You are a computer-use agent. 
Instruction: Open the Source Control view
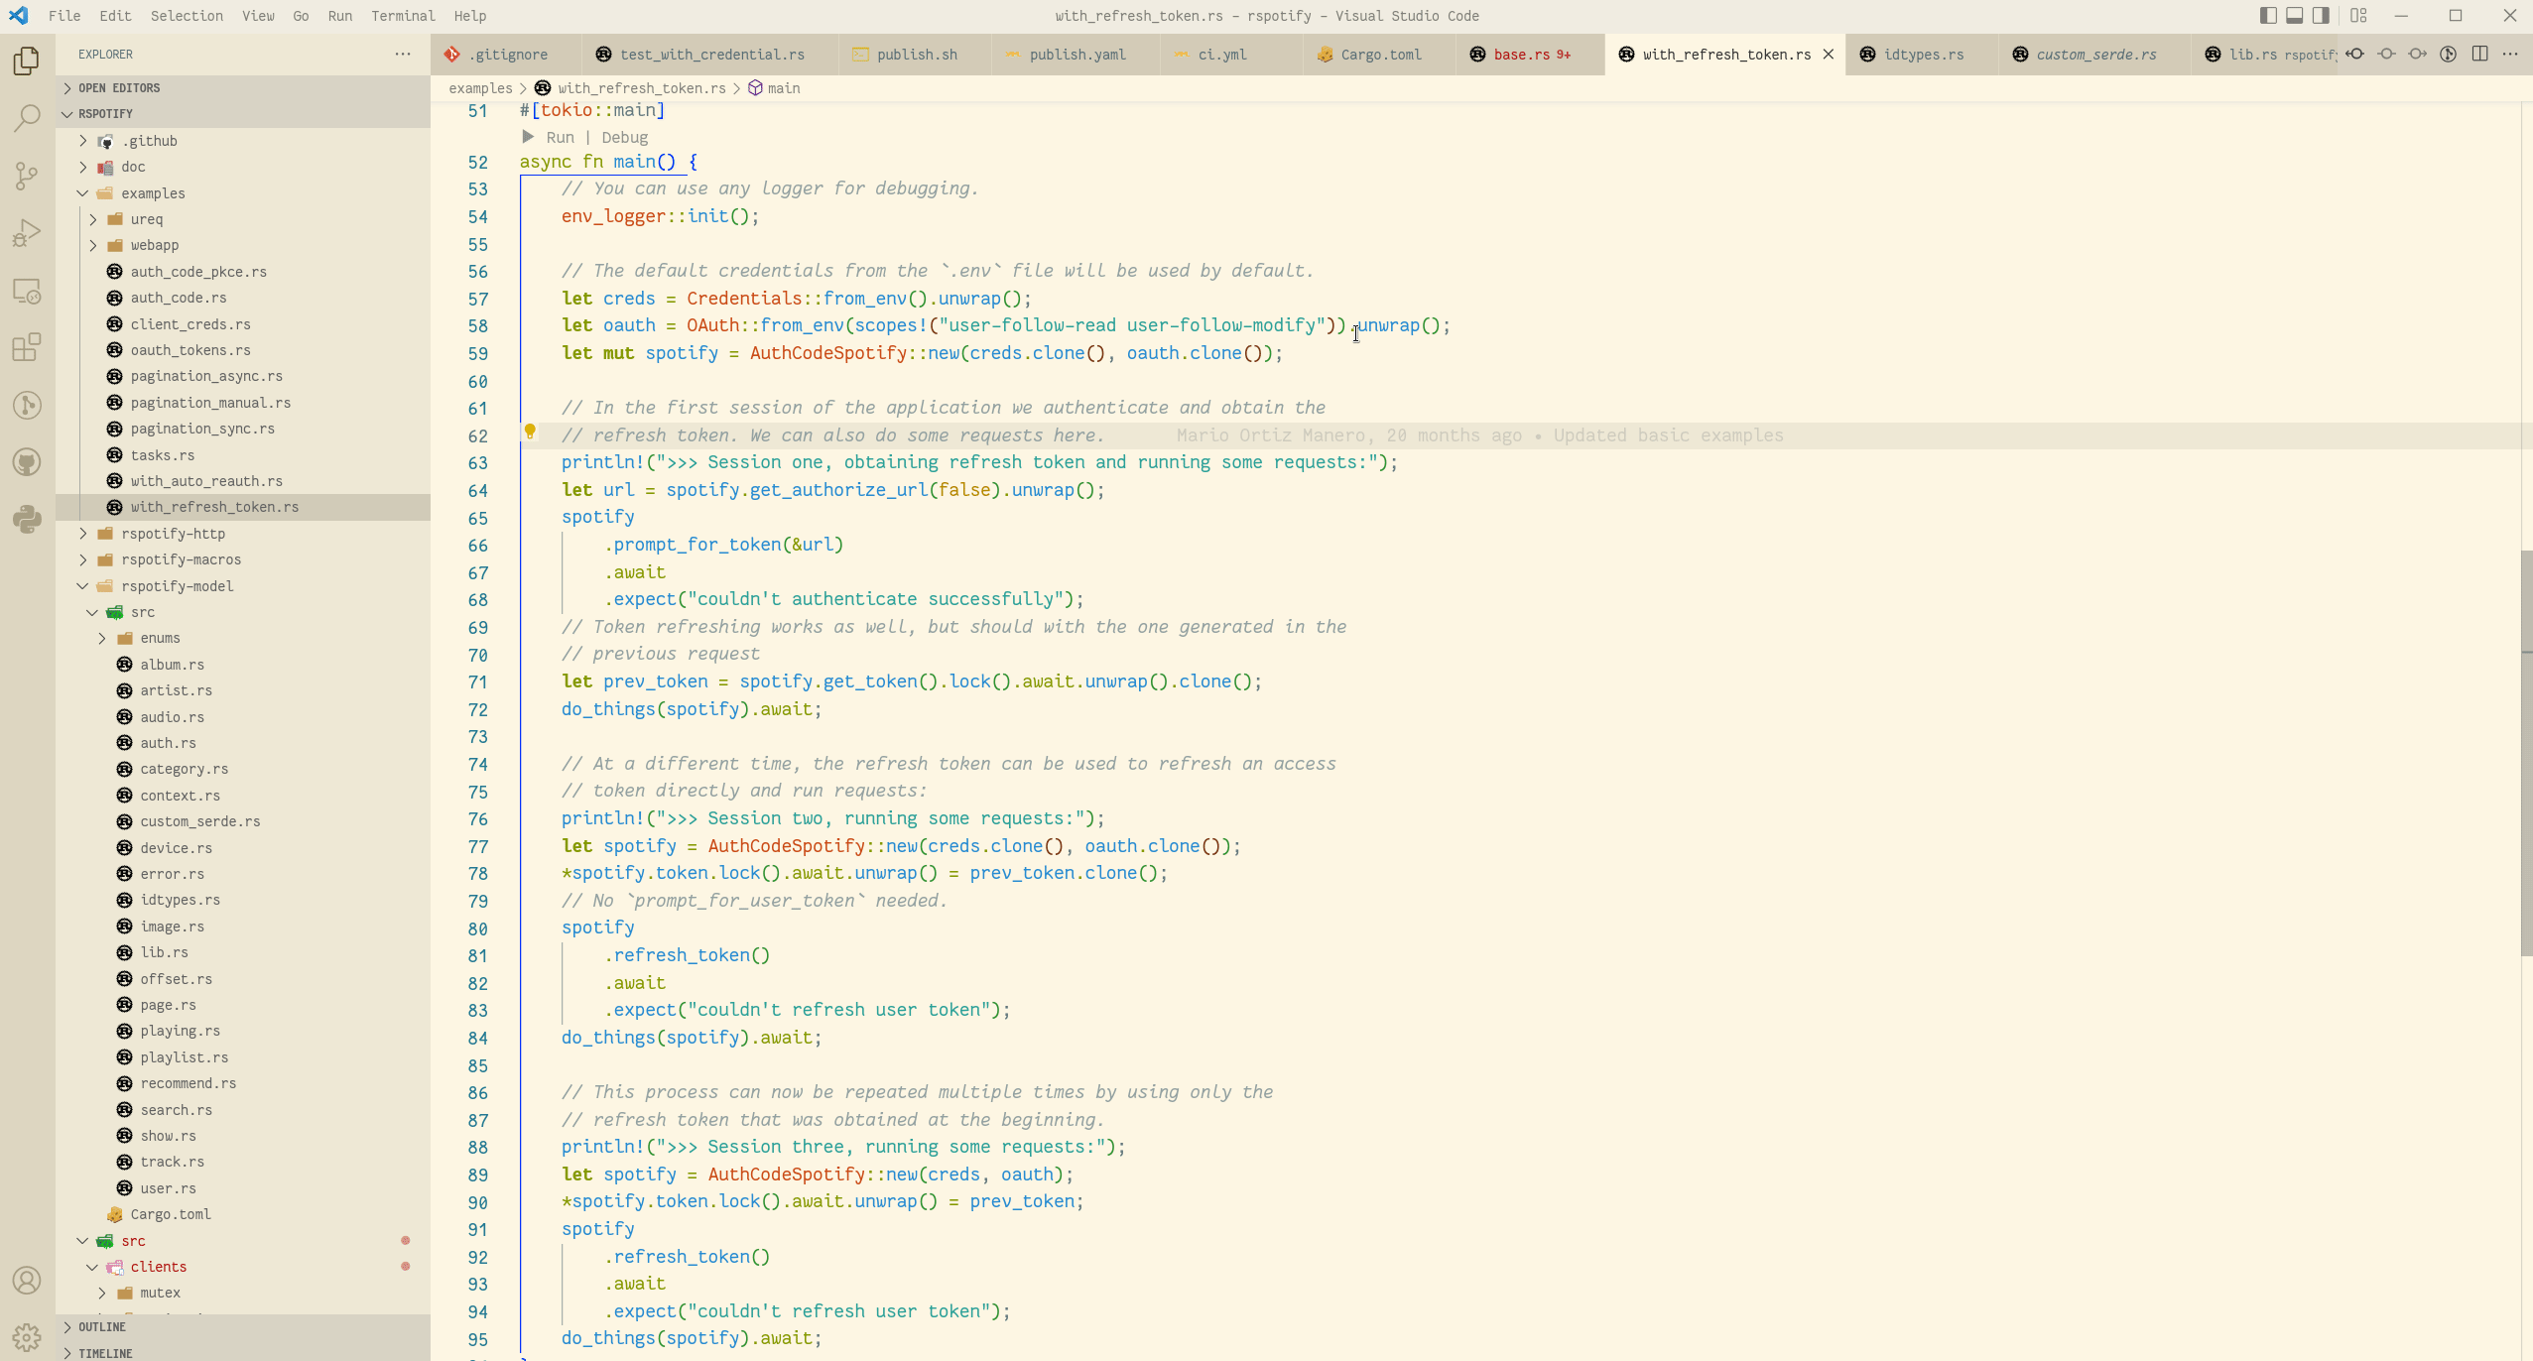pos(27,176)
